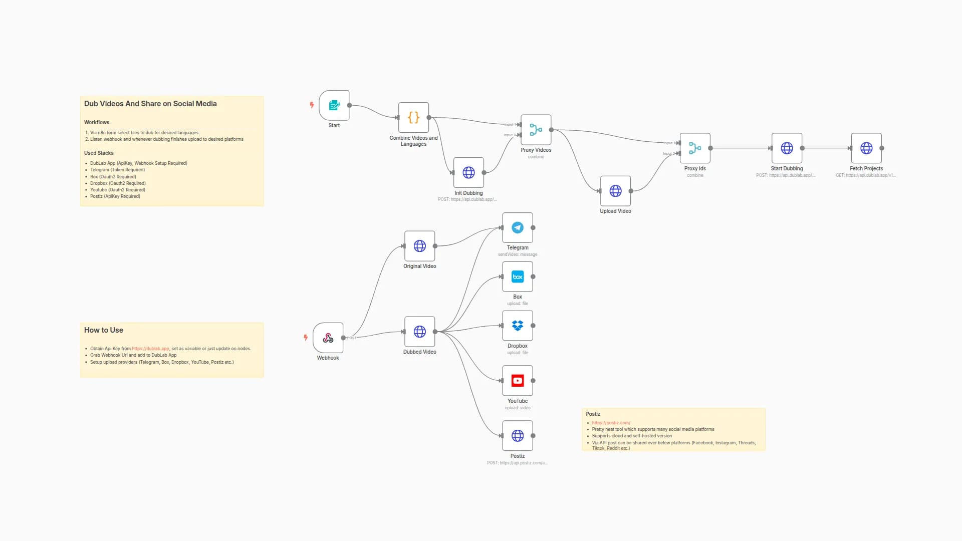The image size is (962, 541).
Task: Open the Combine Videos and Languages code node
Action: [413, 117]
